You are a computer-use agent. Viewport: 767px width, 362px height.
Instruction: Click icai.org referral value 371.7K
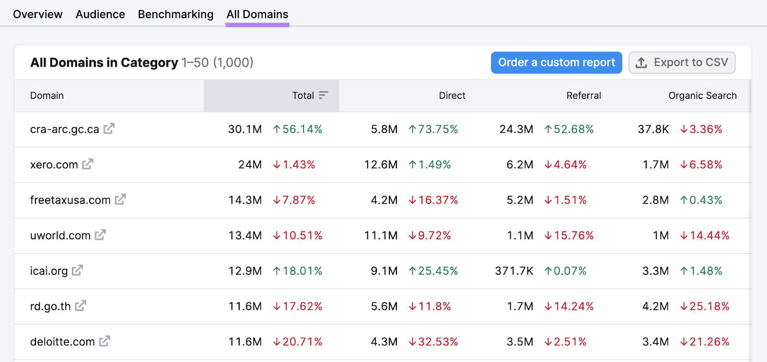[x=514, y=271]
